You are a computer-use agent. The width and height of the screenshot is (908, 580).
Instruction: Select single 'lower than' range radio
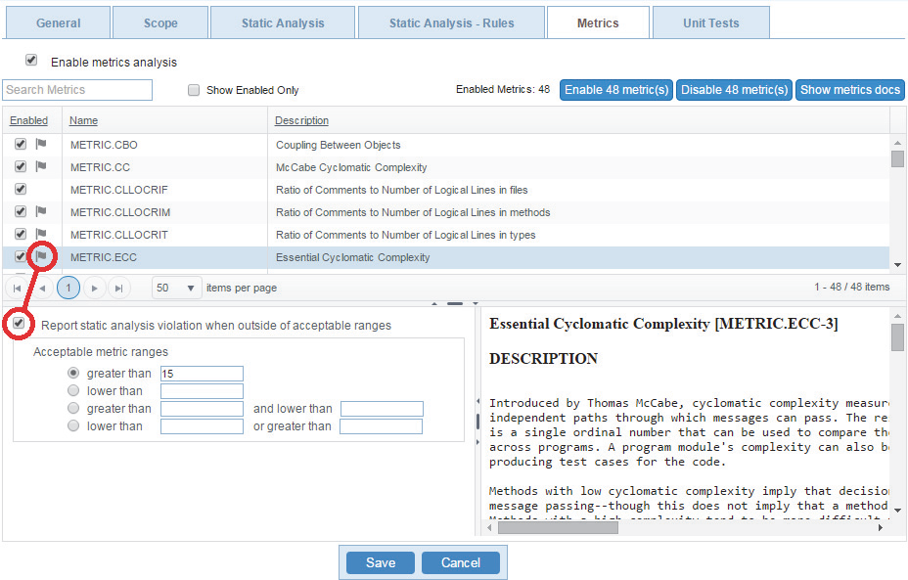73,390
